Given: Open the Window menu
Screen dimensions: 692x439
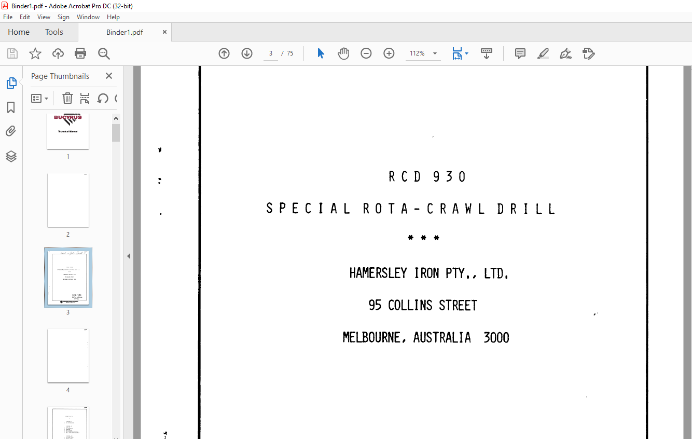Looking at the screenshot, I should coord(88,17).
